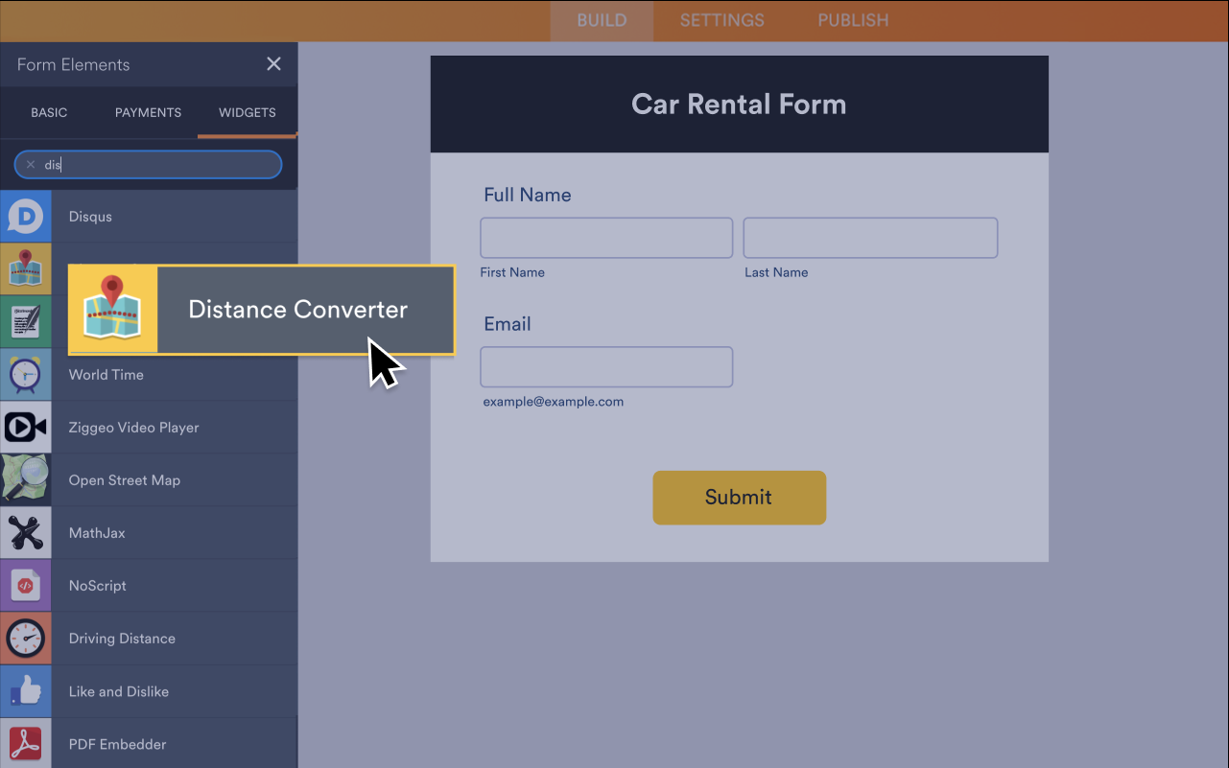The height and width of the screenshot is (768, 1229).
Task: Click the Distance Converter map icon
Action: [x=113, y=309]
